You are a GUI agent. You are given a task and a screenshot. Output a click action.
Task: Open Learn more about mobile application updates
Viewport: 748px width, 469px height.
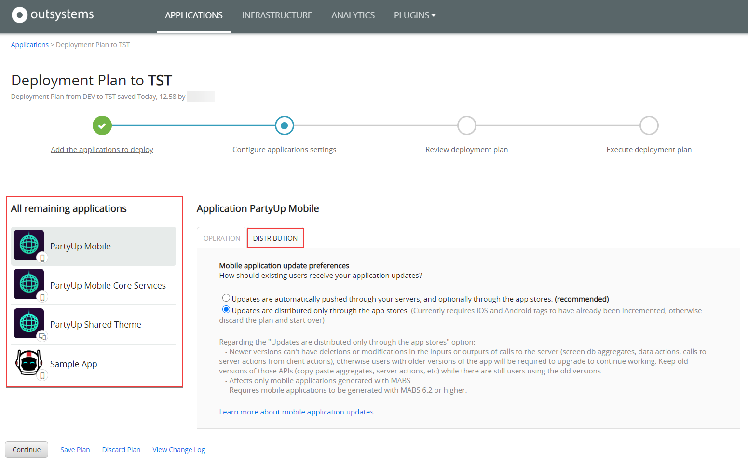point(296,412)
